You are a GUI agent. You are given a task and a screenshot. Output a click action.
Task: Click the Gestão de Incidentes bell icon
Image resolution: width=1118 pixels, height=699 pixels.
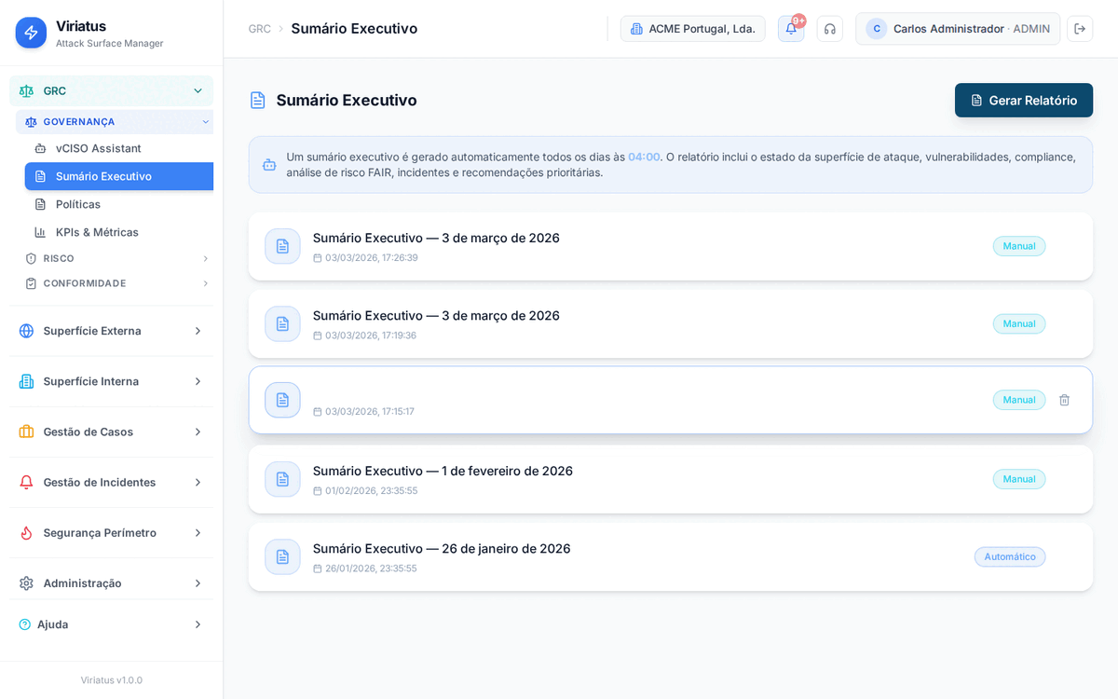coord(26,482)
